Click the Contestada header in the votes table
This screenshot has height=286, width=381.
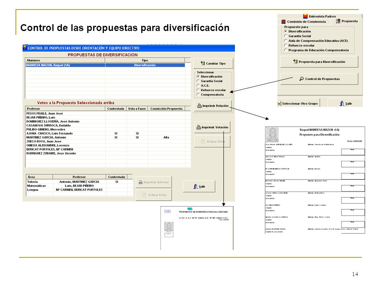[x=116, y=108]
